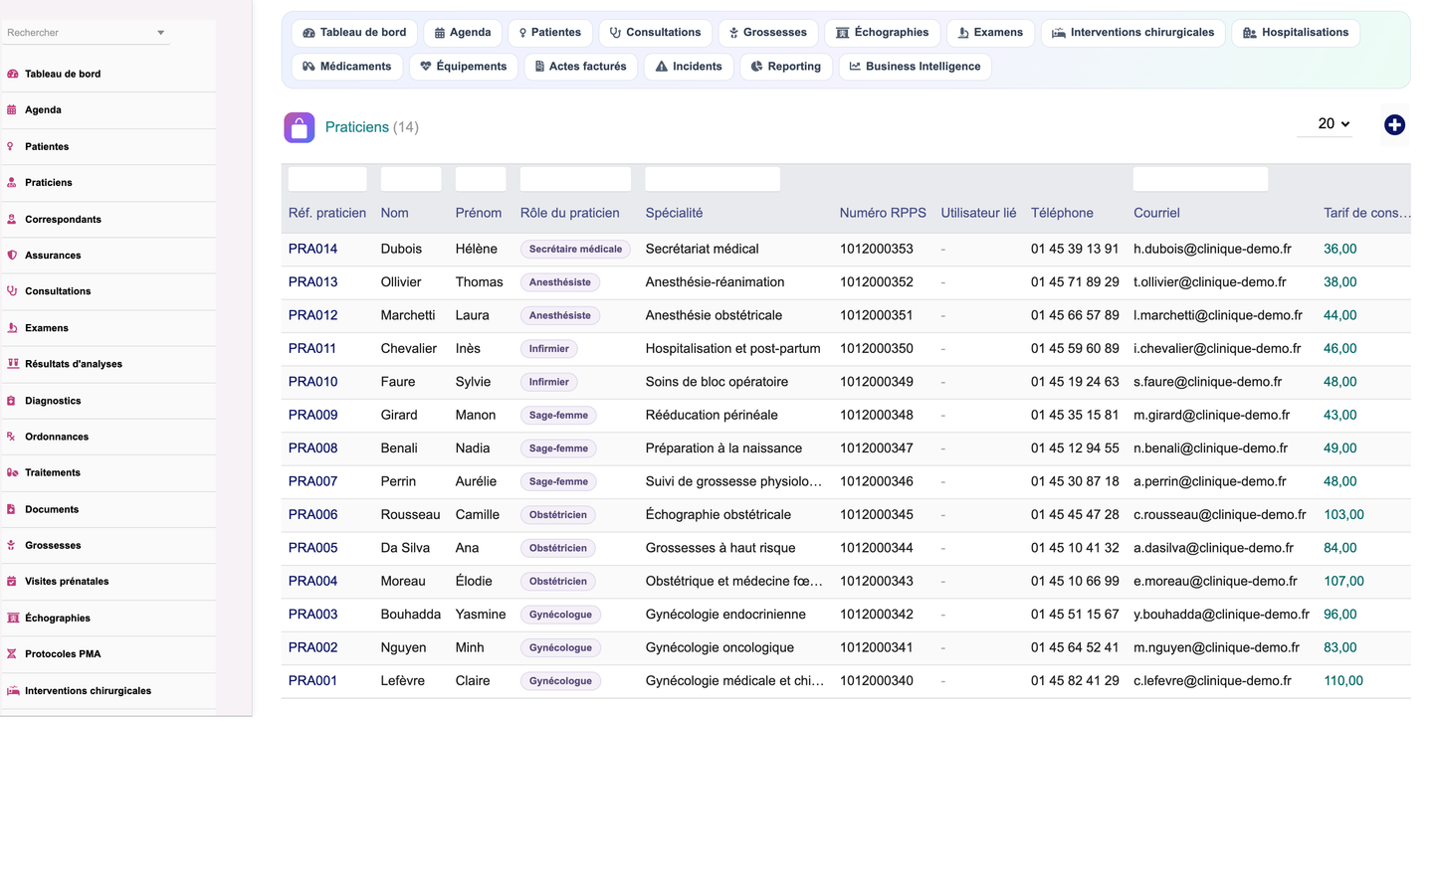Viewport: 1438px width, 889px height.
Task: Click the Courriel column filter field
Action: (1200, 179)
